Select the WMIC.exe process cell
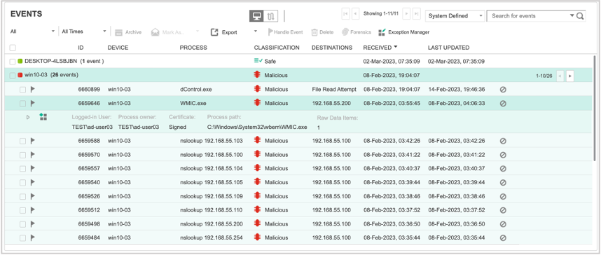 (x=194, y=103)
